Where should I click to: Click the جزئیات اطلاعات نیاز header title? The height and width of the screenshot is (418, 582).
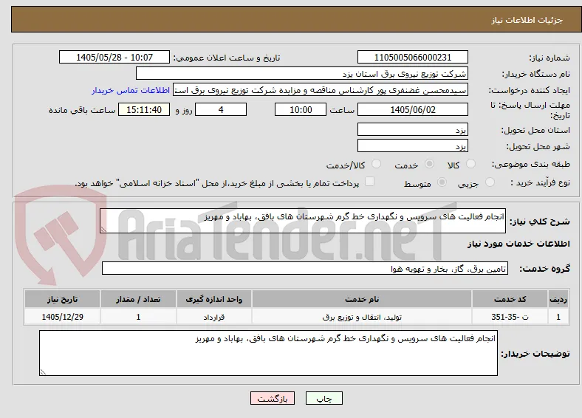[x=527, y=20]
